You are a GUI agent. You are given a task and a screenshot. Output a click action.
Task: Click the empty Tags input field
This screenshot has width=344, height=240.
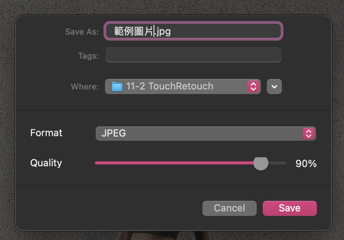[193, 55]
